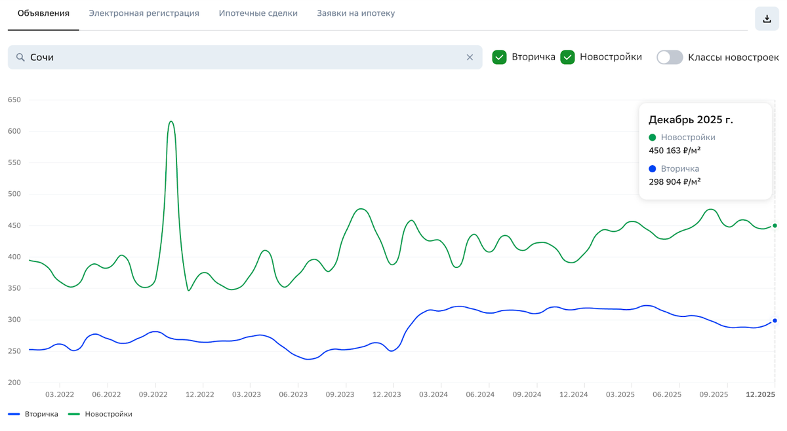Click the green Новостройки data point for December 2025
Viewport: 787px width, 431px height.
(x=775, y=225)
